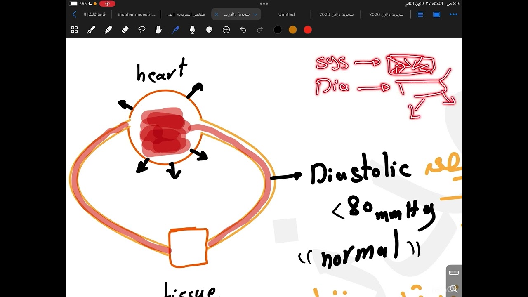Expand the active tab's dropdown chevron
Image resolution: width=528 pixels, height=297 pixels.
(x=255, y=14)
